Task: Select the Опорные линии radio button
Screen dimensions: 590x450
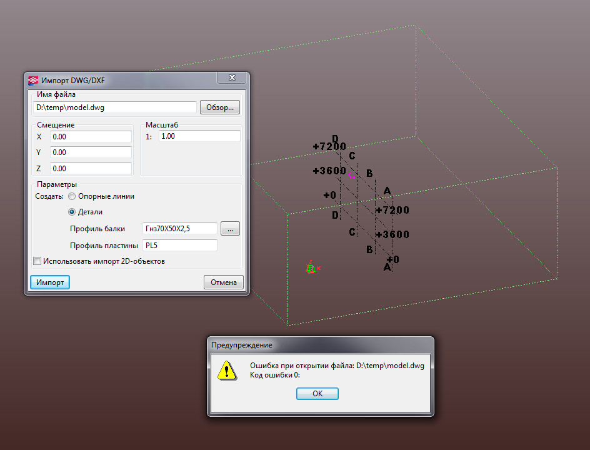Action: coord(72,196)
